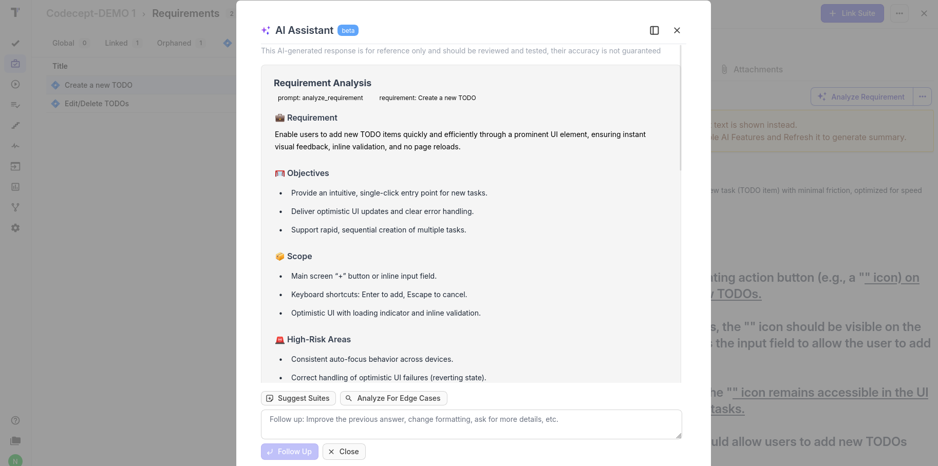Open ellipsis menu beside Analyze Requirement
The height and width of the screenshot is (466, 938).
click(x=922, y=96)
